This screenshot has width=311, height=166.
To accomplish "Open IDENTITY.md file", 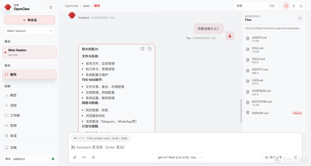I will [274, 71].
